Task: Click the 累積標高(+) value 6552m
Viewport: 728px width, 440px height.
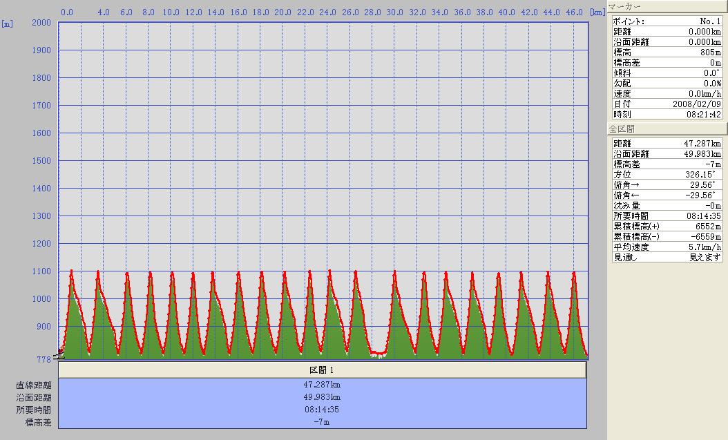Action: click(x=708, y=227)
